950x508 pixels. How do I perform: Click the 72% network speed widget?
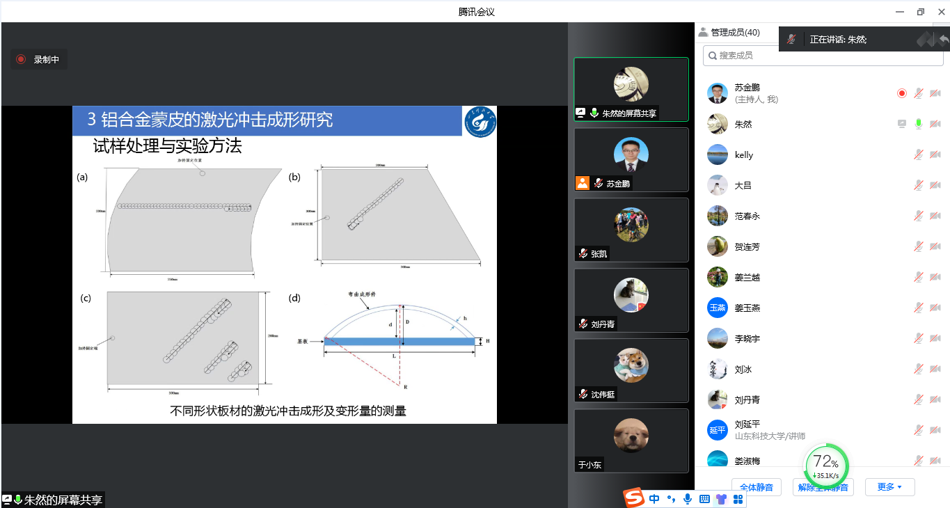coord(826,465)
